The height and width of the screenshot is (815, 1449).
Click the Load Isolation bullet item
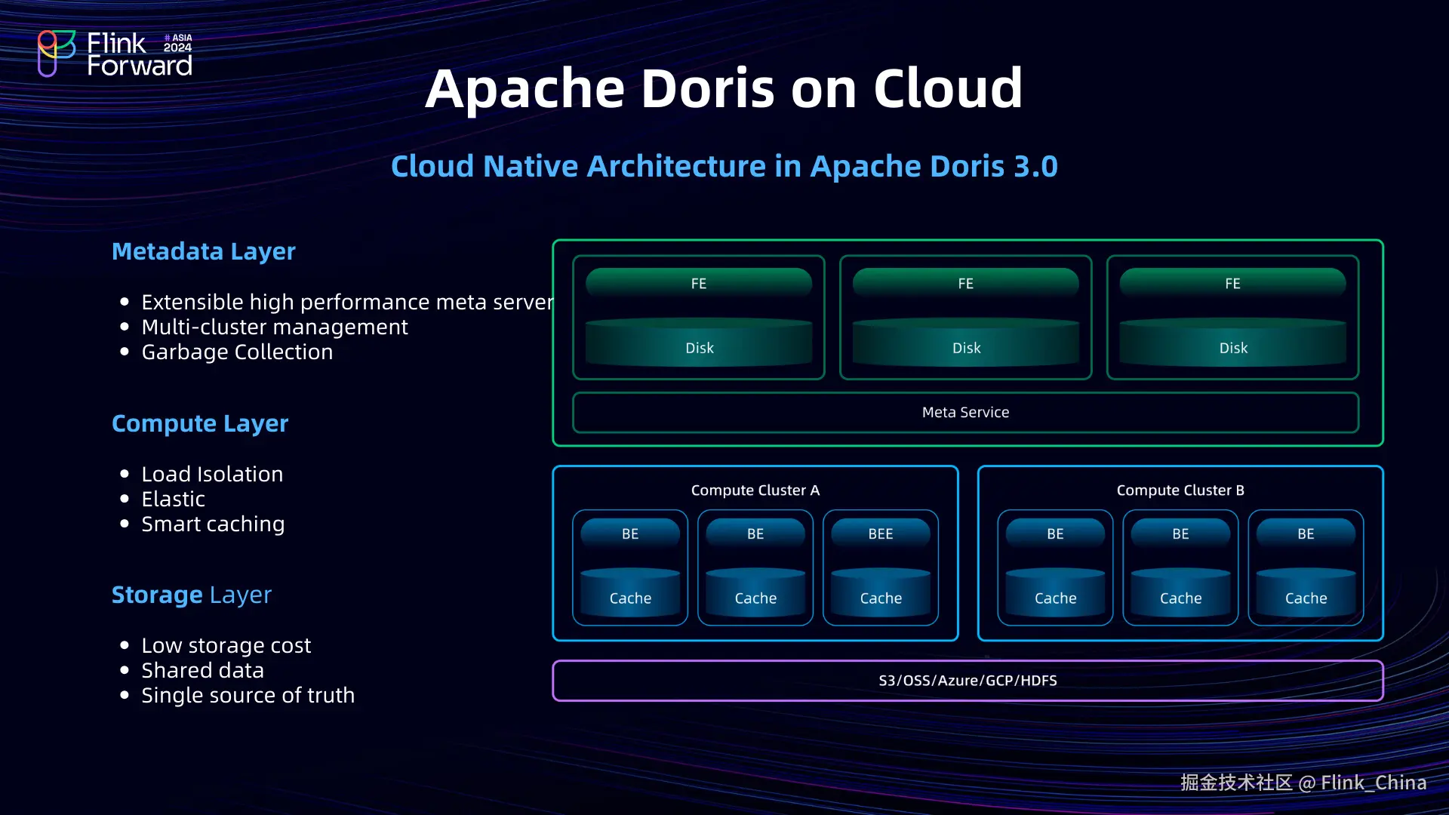pos(212,475)
